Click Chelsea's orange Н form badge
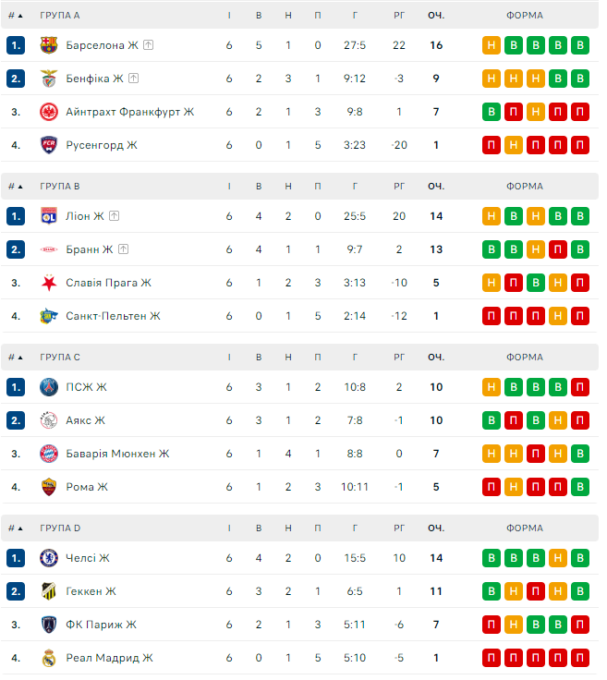The height and width of the screenshot is (680, 607). click(x=558, y=558)
